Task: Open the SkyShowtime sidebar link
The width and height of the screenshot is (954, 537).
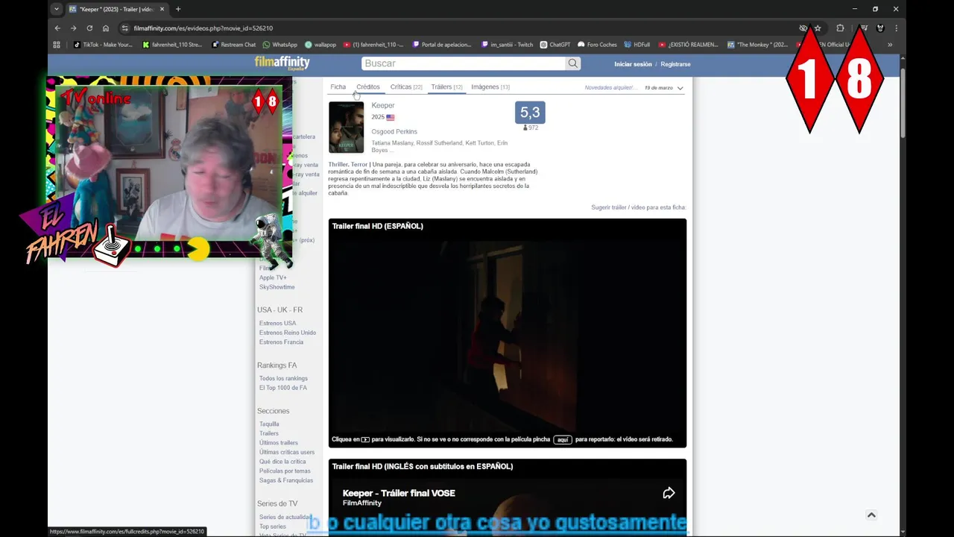Action: tap(277, 287)
